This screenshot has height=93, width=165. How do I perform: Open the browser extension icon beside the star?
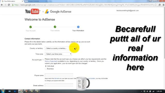click(160, 5)
